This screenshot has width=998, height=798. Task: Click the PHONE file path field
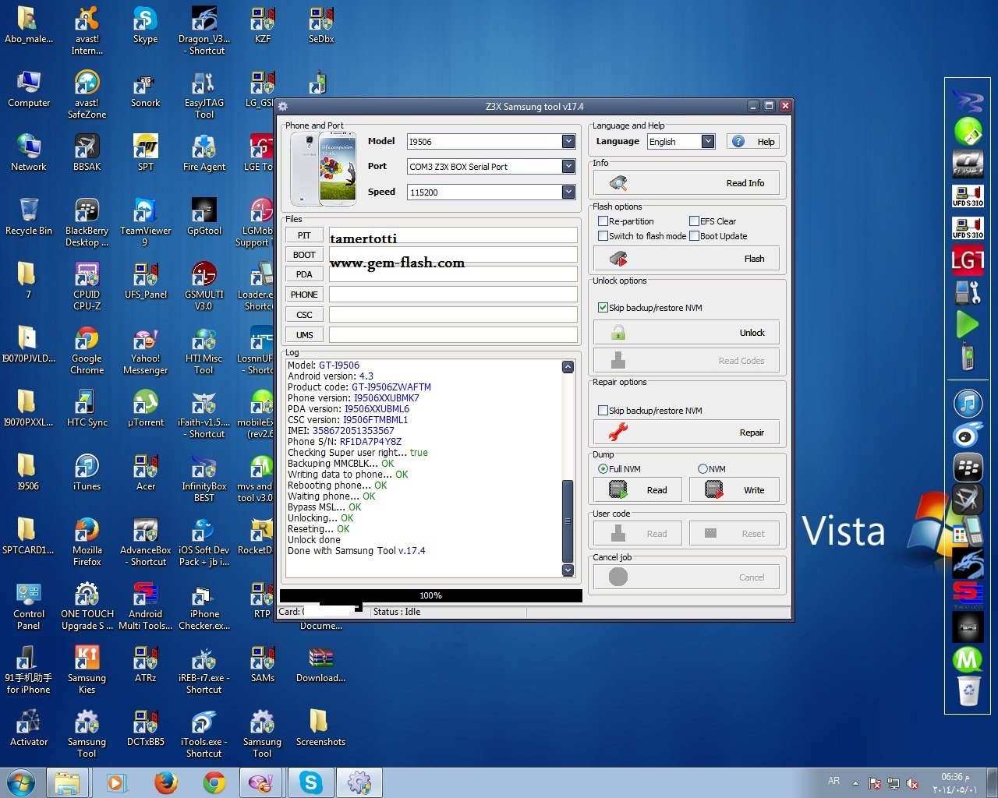[453, 295]
